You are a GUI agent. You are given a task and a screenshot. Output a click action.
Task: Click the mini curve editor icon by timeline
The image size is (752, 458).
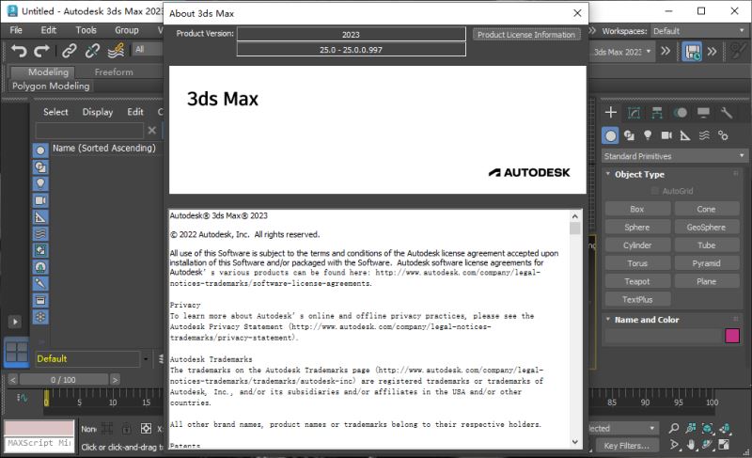coord(22,398)
